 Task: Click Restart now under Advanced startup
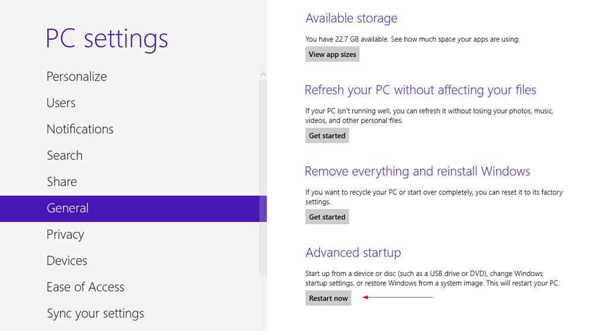pyautogui.click(x=328, y=298)
